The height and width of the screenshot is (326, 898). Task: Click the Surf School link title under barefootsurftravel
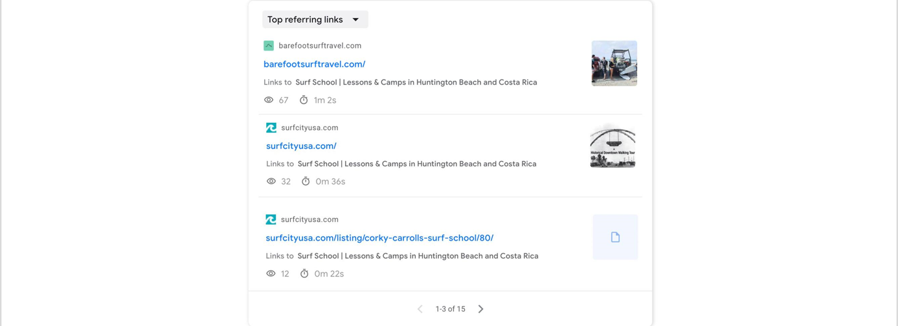[x=416, y=82]
